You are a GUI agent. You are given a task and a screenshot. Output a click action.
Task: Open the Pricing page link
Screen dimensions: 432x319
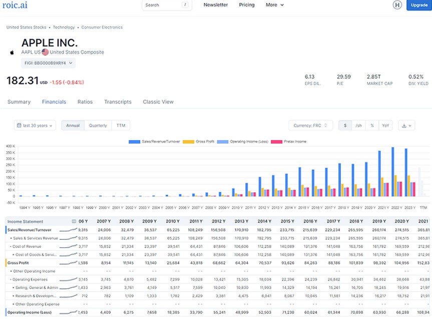247,5
